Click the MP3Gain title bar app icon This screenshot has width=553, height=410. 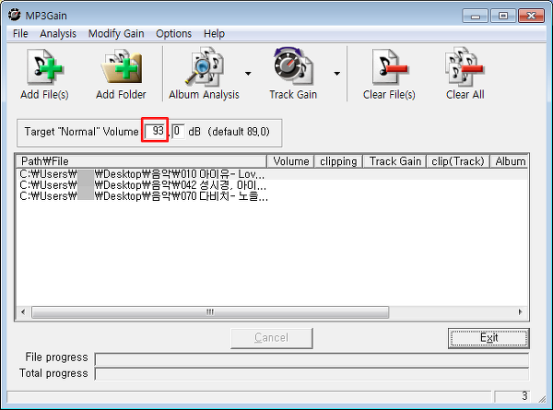(x=15, y=15)
